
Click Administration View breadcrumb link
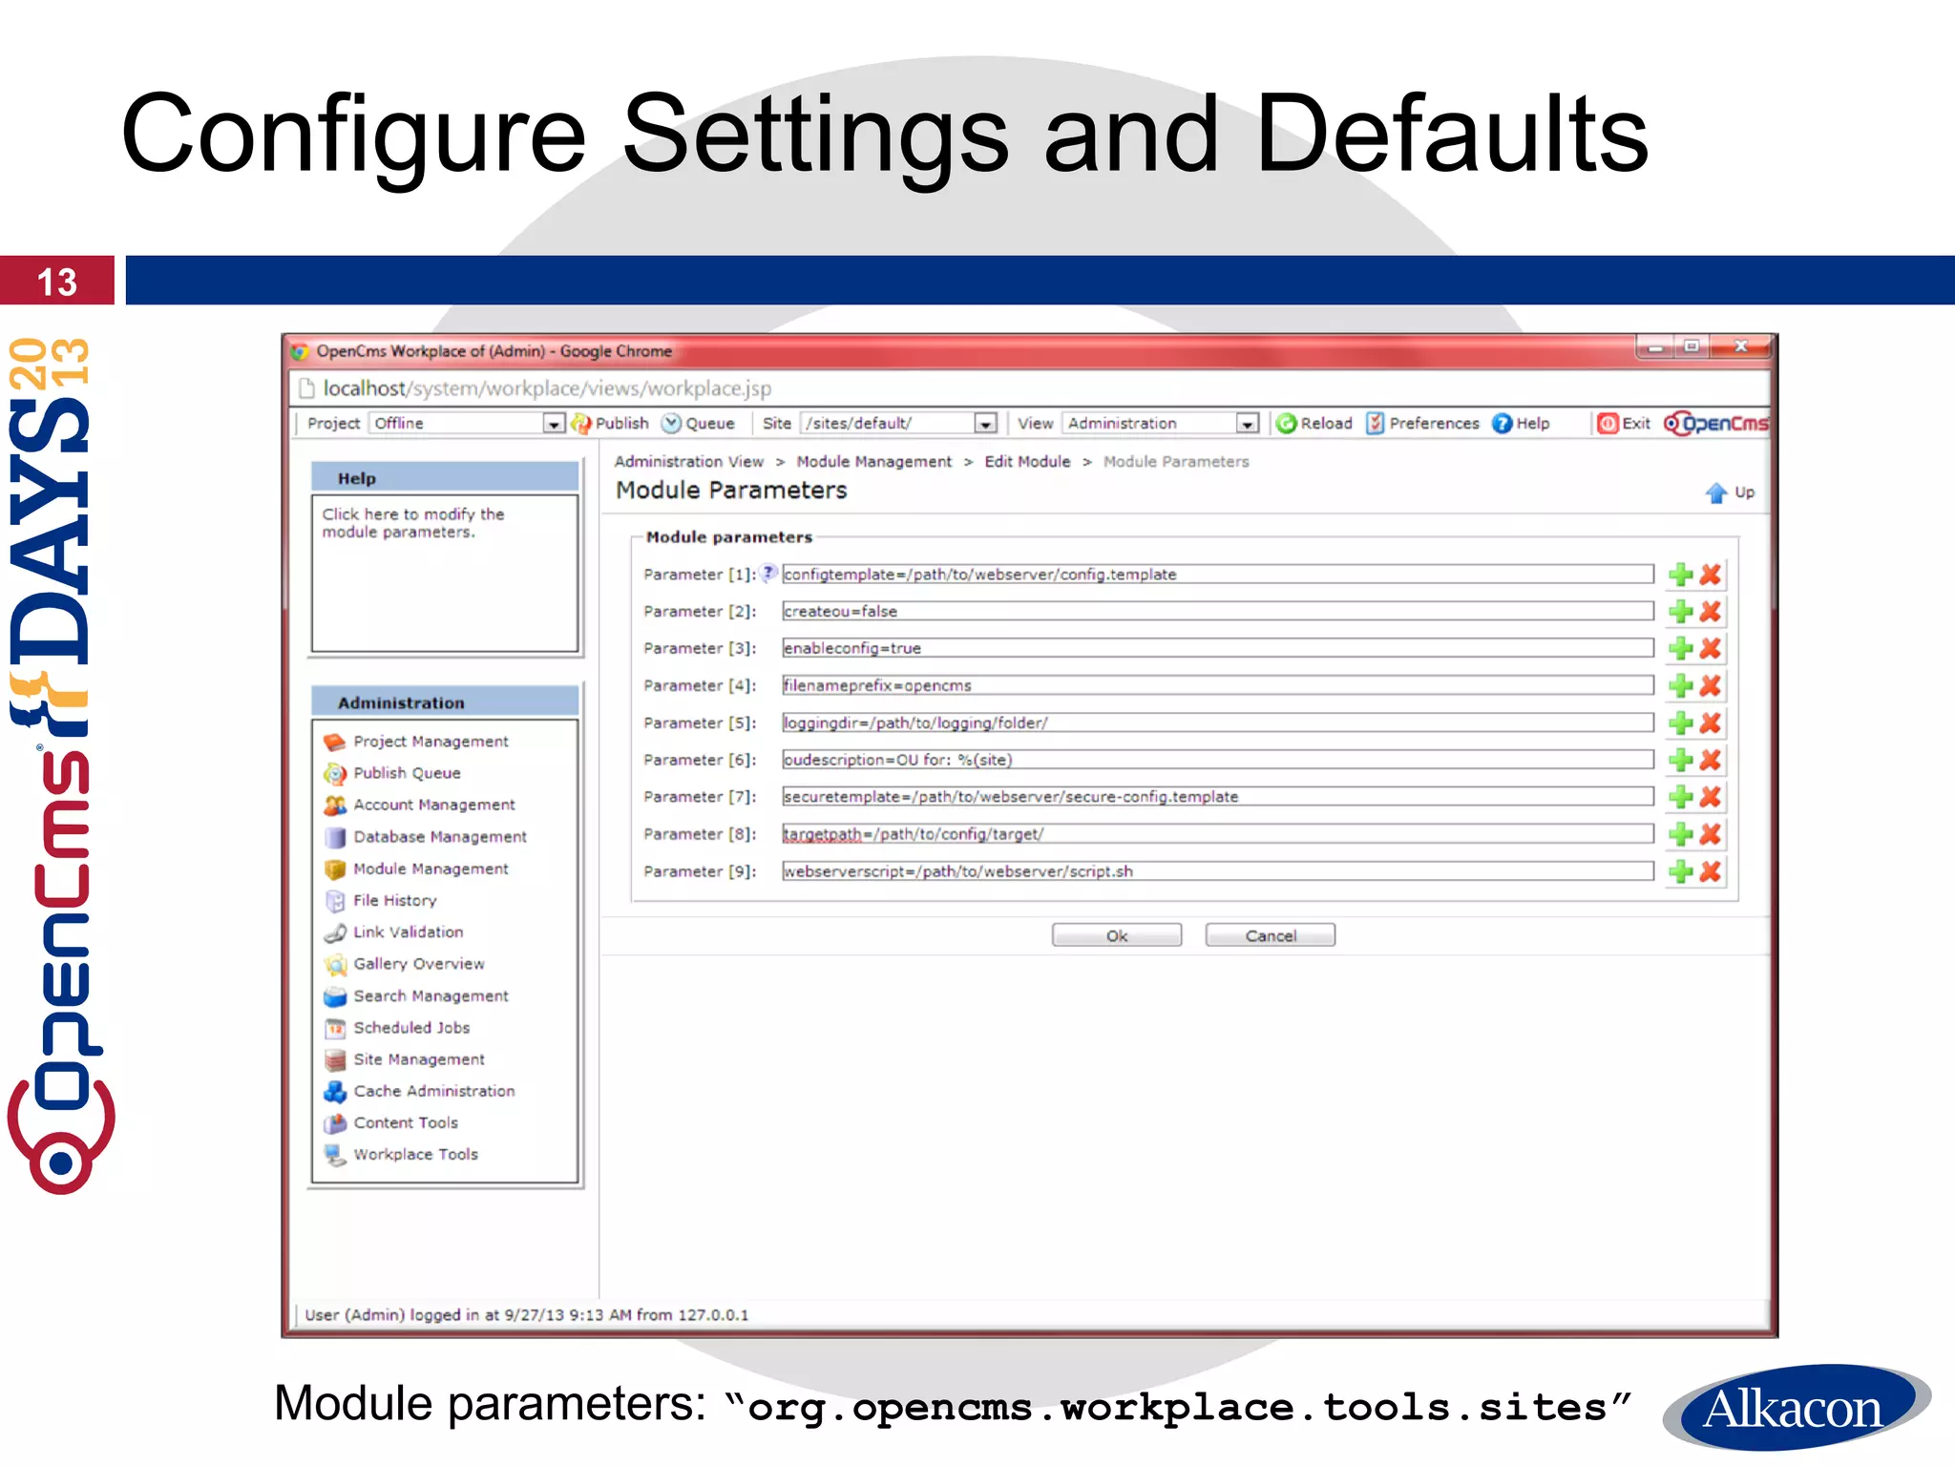688,462
